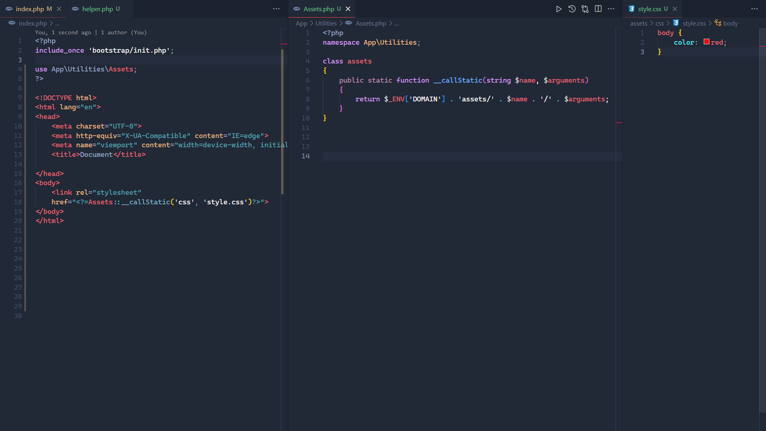Open style.css breadcrumb dropdown
This screenshot has width=766, height=431.
[694, 23]
